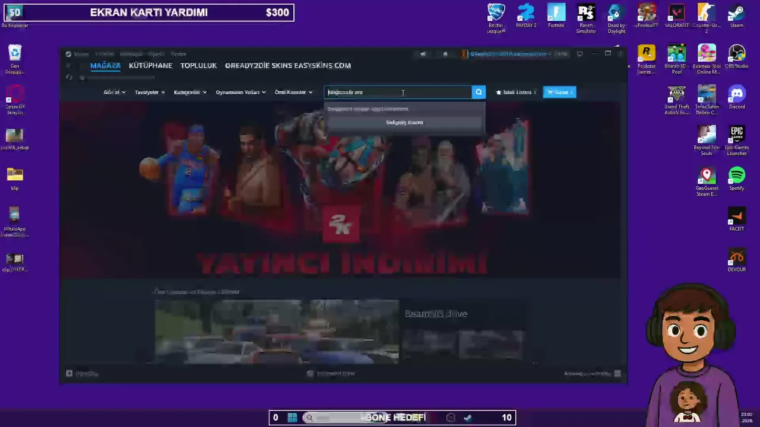Expand the Kategoriler dropdown

[x=190, y=92]
